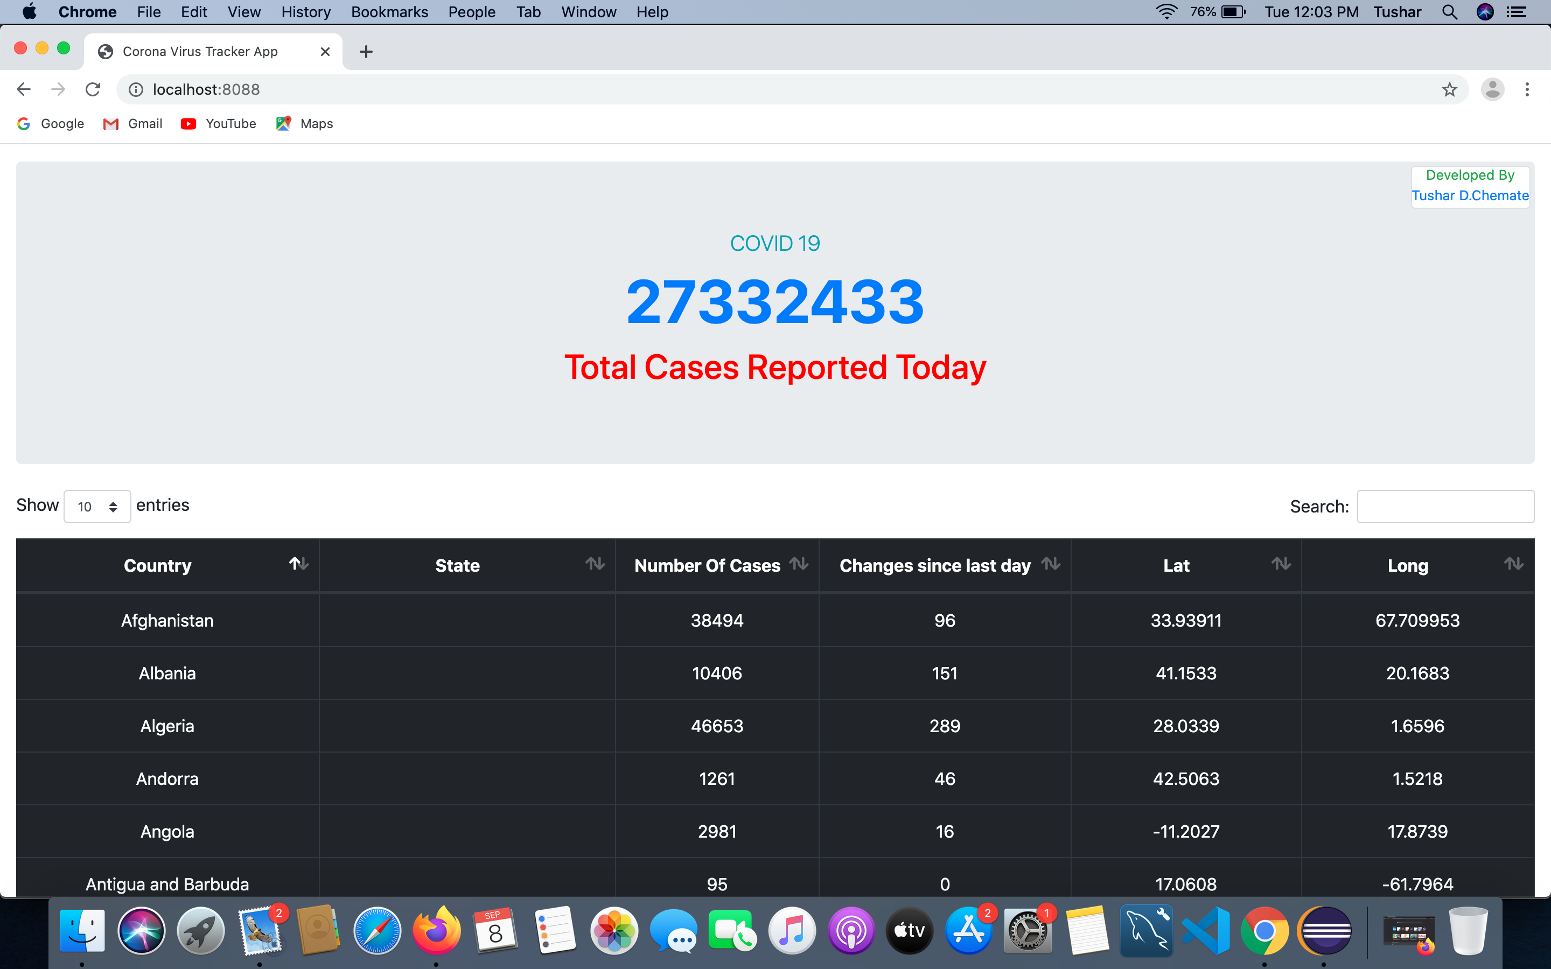Open Gmail from the bookmarks bar

132,124
